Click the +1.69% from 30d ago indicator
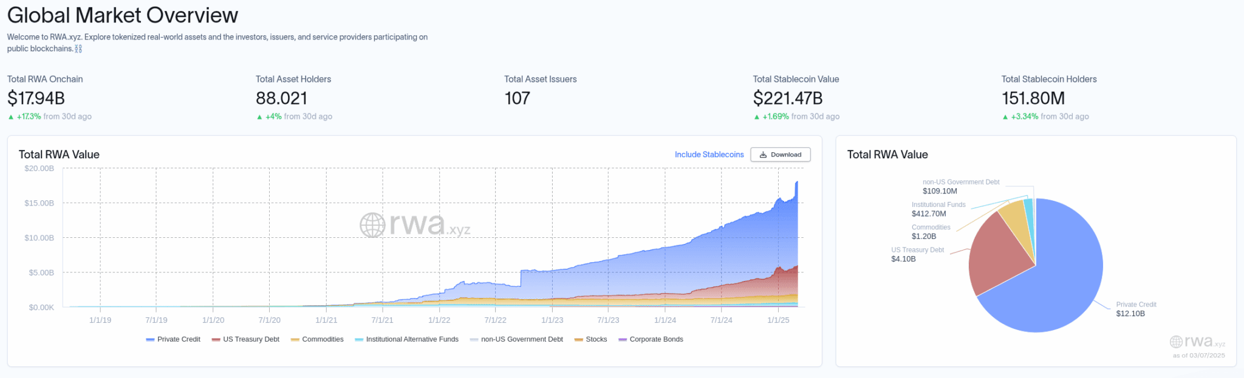Screen dimensions: 1244x378 point(796,116)
